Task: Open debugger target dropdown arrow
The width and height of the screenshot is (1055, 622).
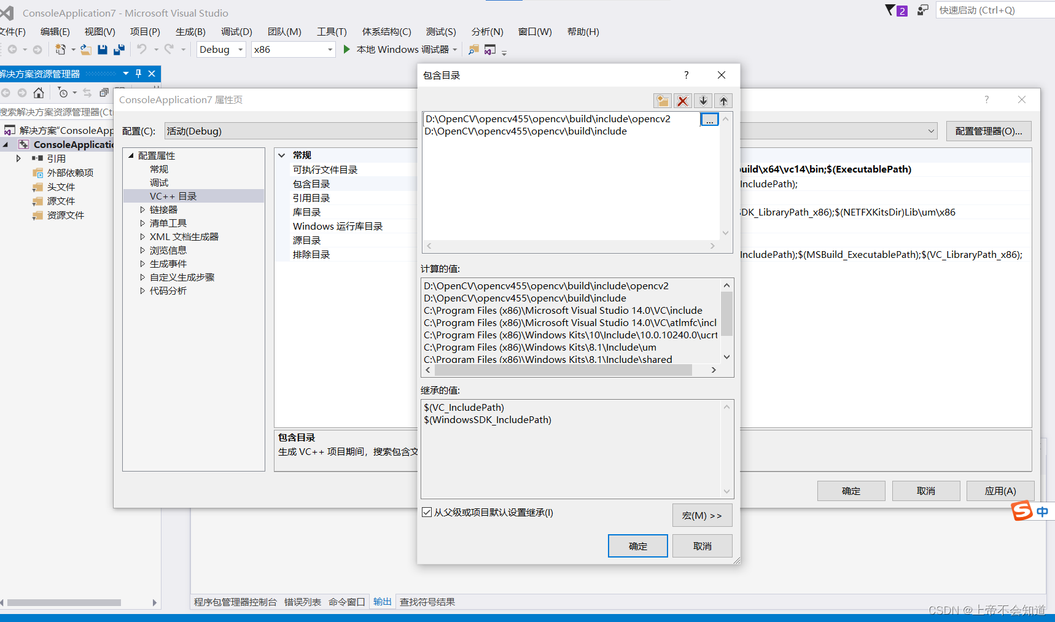Action: 455,50
